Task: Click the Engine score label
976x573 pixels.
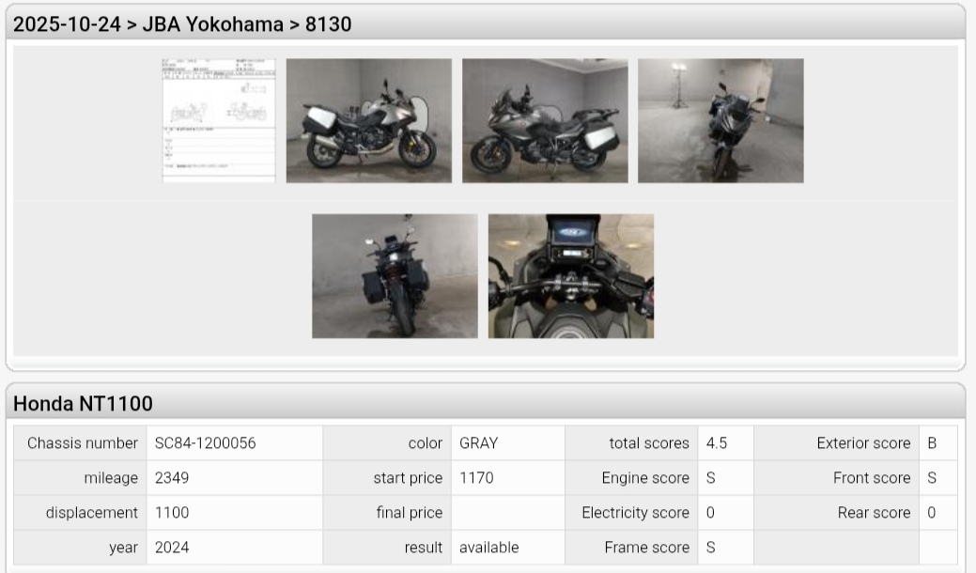Action: point(645,478)
